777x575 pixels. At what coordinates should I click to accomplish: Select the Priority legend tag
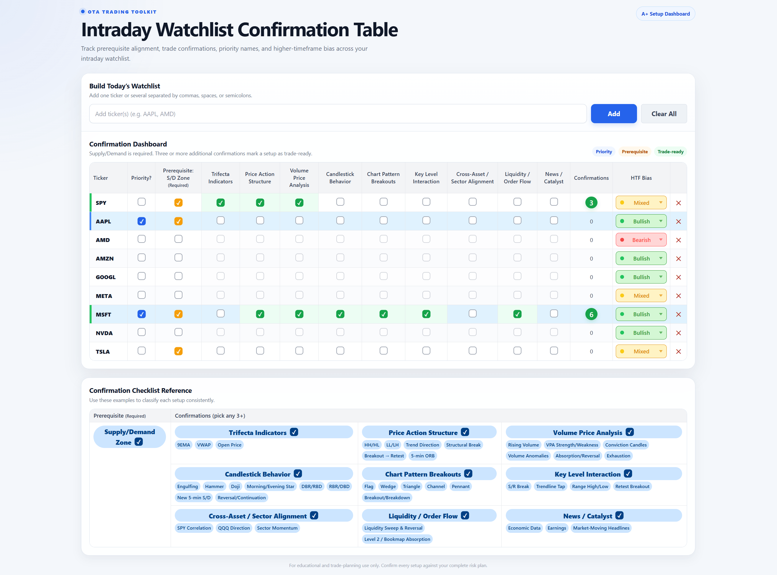(604, 152)
